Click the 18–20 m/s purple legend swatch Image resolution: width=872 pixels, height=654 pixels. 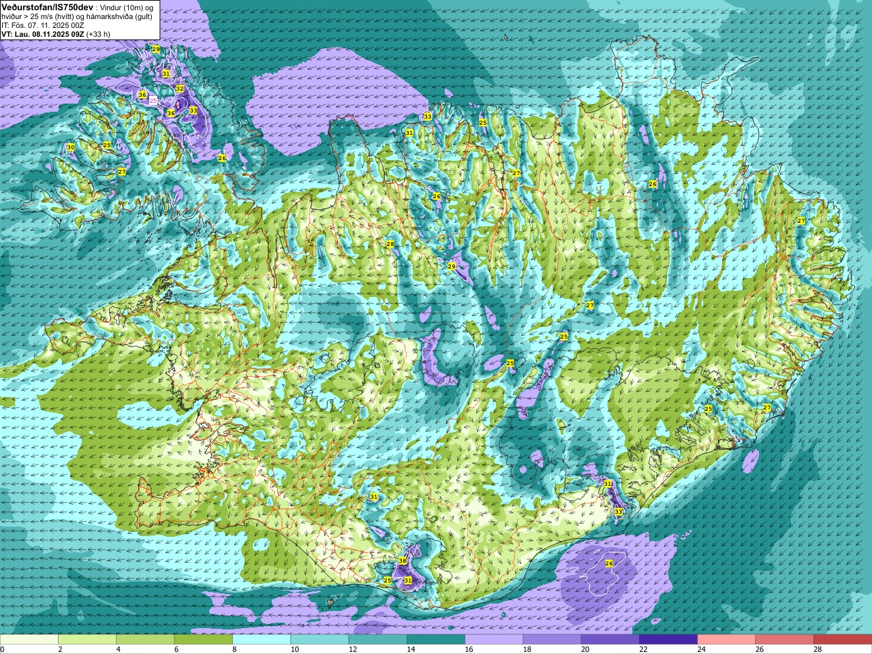[x=552, y=640]
